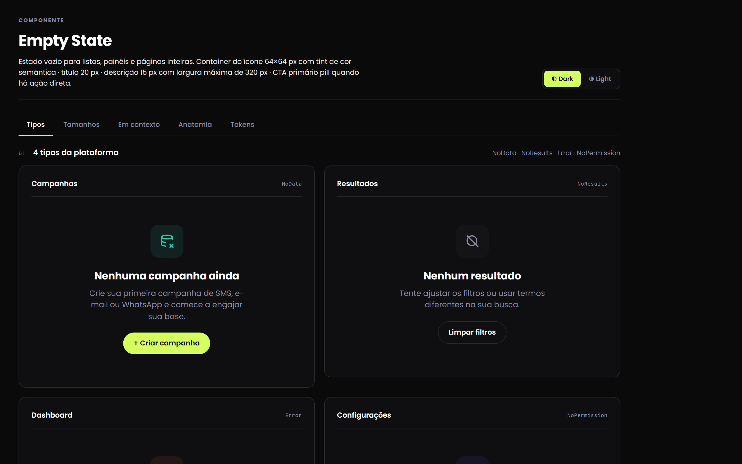The height and width of the screenshot is (464, 742).
Task: Click the database NoData icon in Campanhas
Action: point(167,241)
